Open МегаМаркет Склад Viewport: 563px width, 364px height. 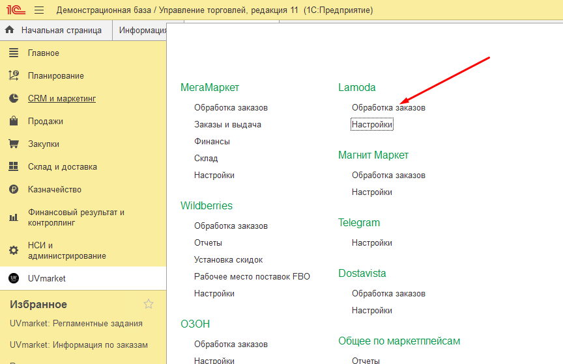click(206, 158)
